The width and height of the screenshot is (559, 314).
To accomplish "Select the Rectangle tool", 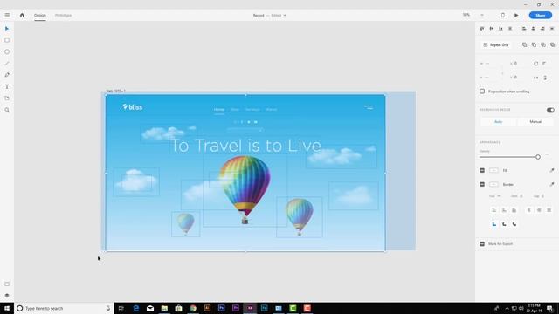I will coord(7,40).
